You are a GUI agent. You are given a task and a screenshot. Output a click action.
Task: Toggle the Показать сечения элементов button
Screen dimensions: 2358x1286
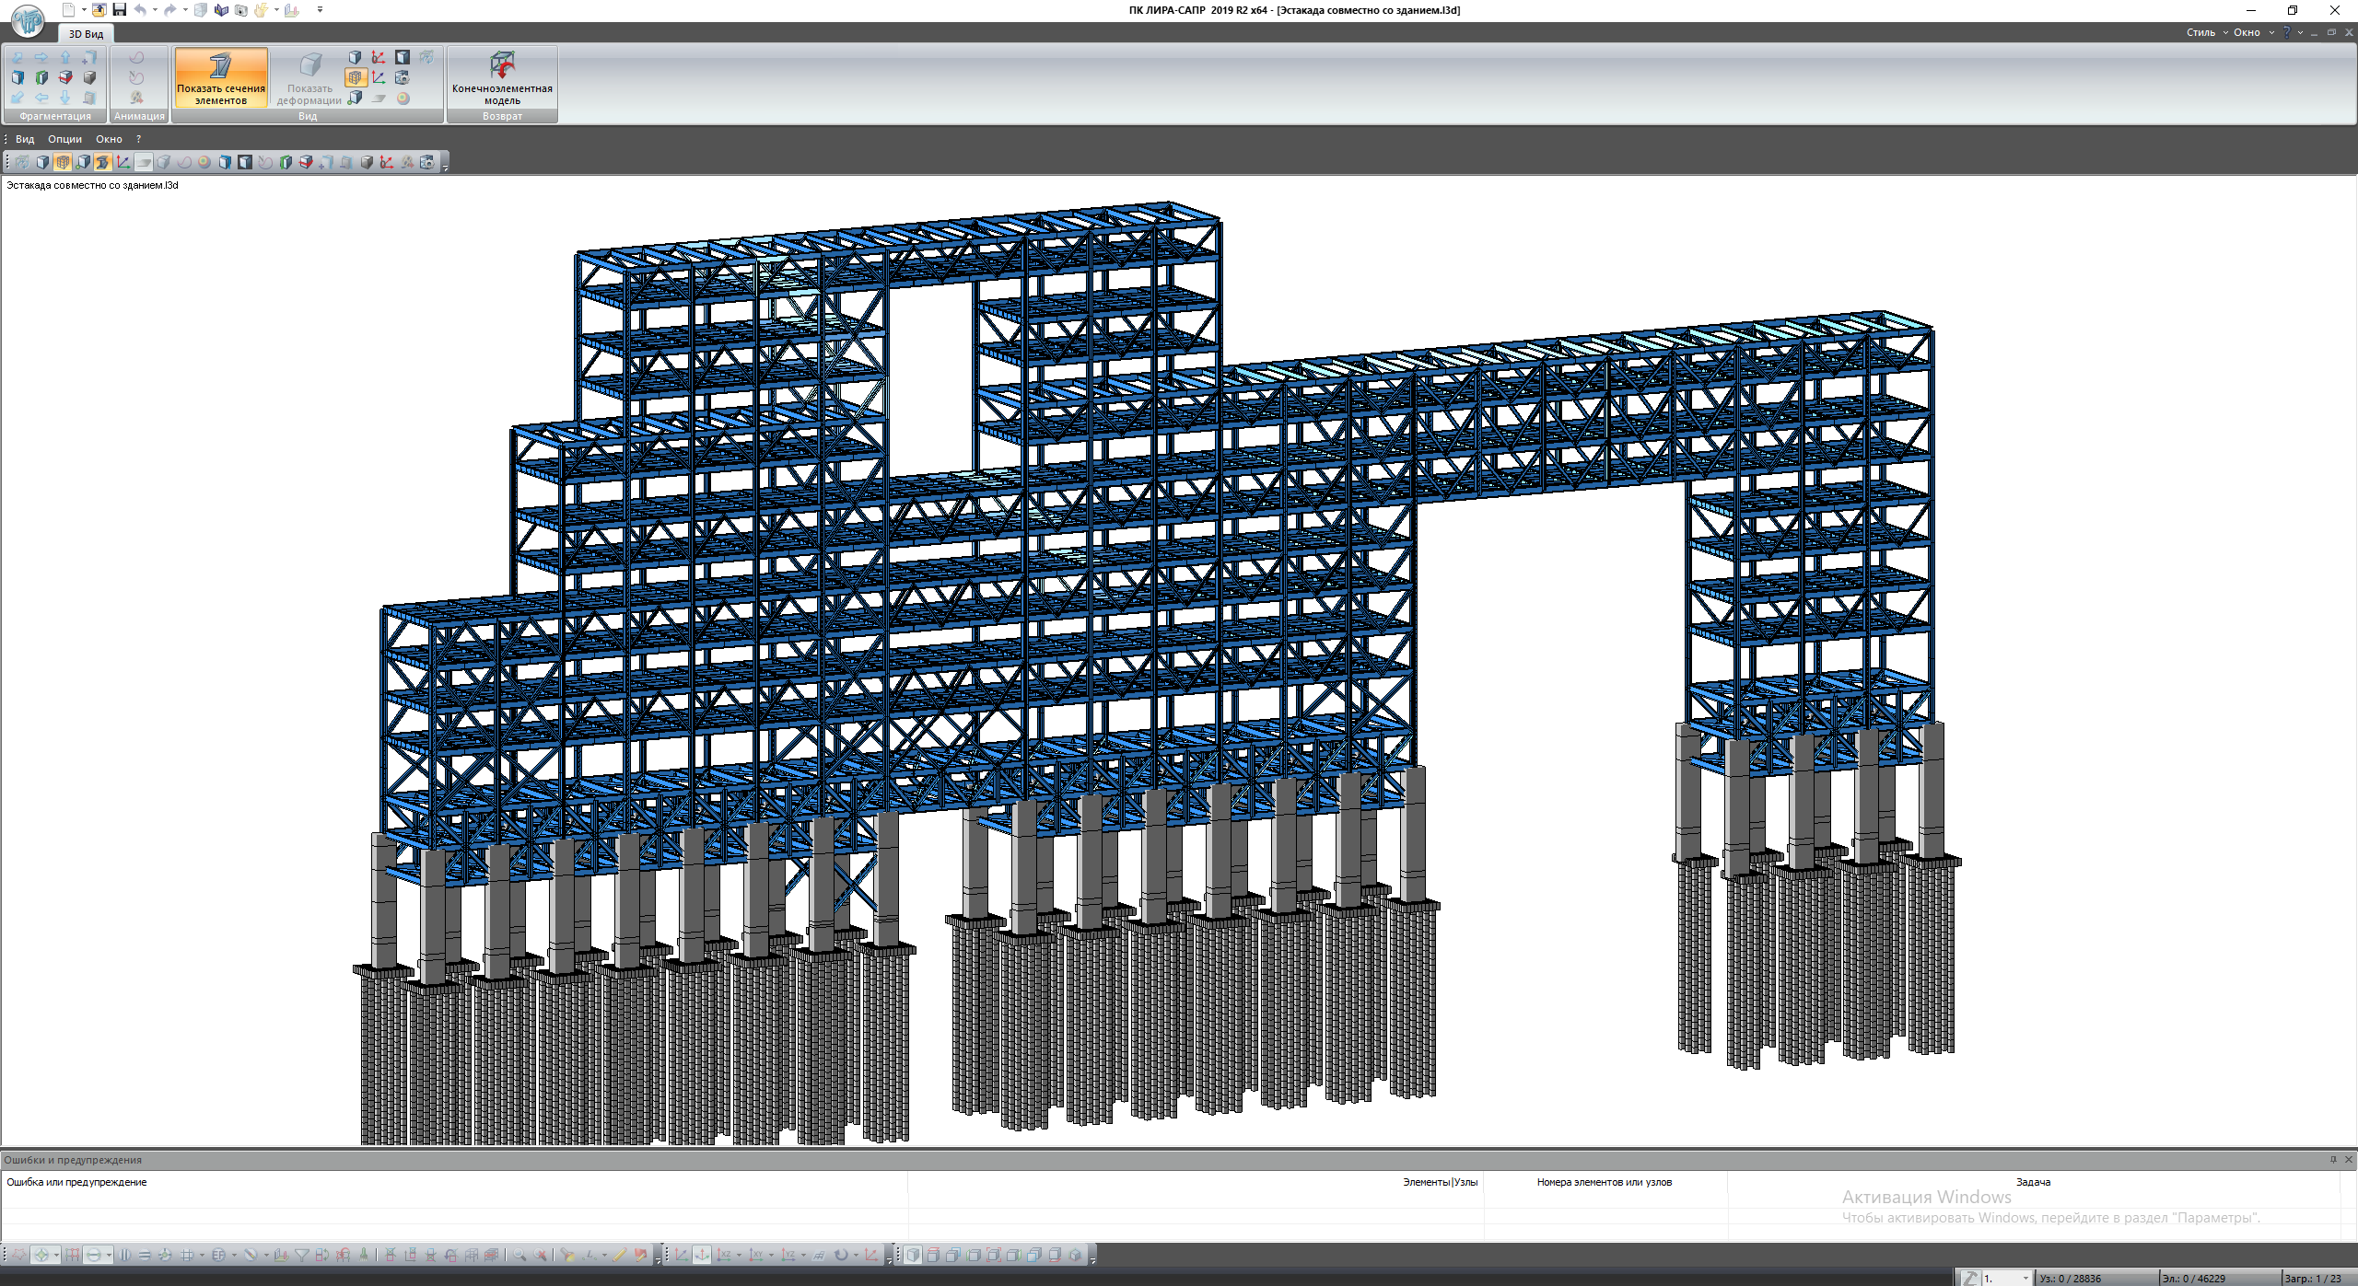221,77
